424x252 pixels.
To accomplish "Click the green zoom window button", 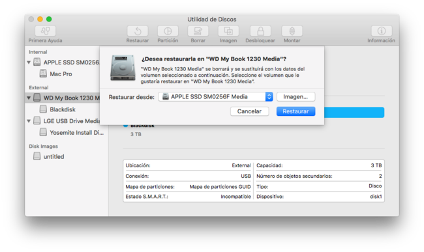I will click(49, 19).
